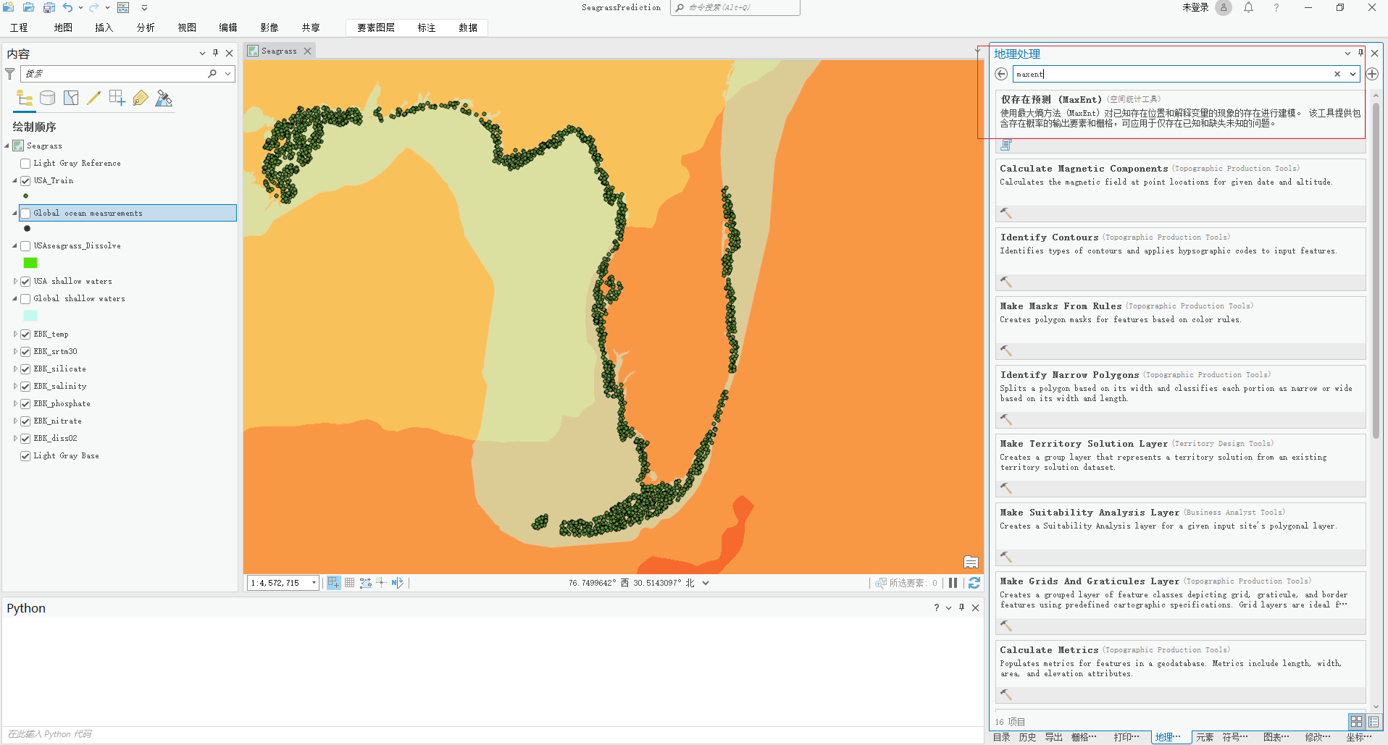This screenshot has height=745, width=1388.
Task: Open the filter icon in the Contents panel
Action: (x=9, y=73)
